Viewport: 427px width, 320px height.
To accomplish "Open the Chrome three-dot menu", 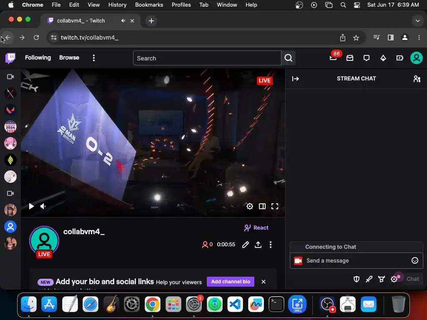I will (419, 37).
